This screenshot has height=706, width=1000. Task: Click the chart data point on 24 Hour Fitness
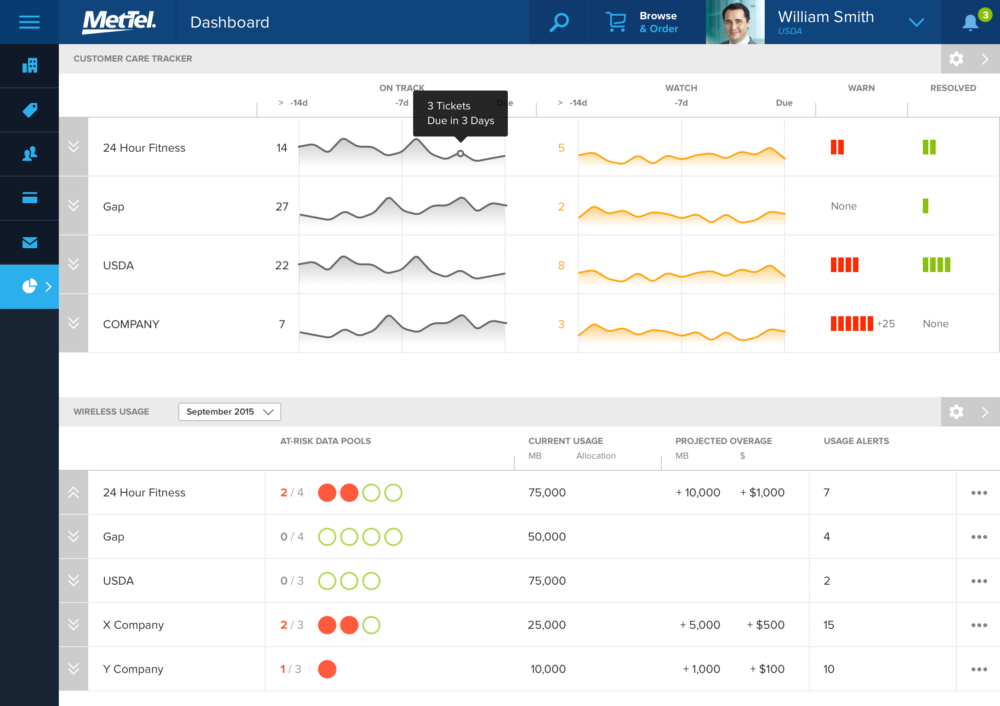coord(460,154)
